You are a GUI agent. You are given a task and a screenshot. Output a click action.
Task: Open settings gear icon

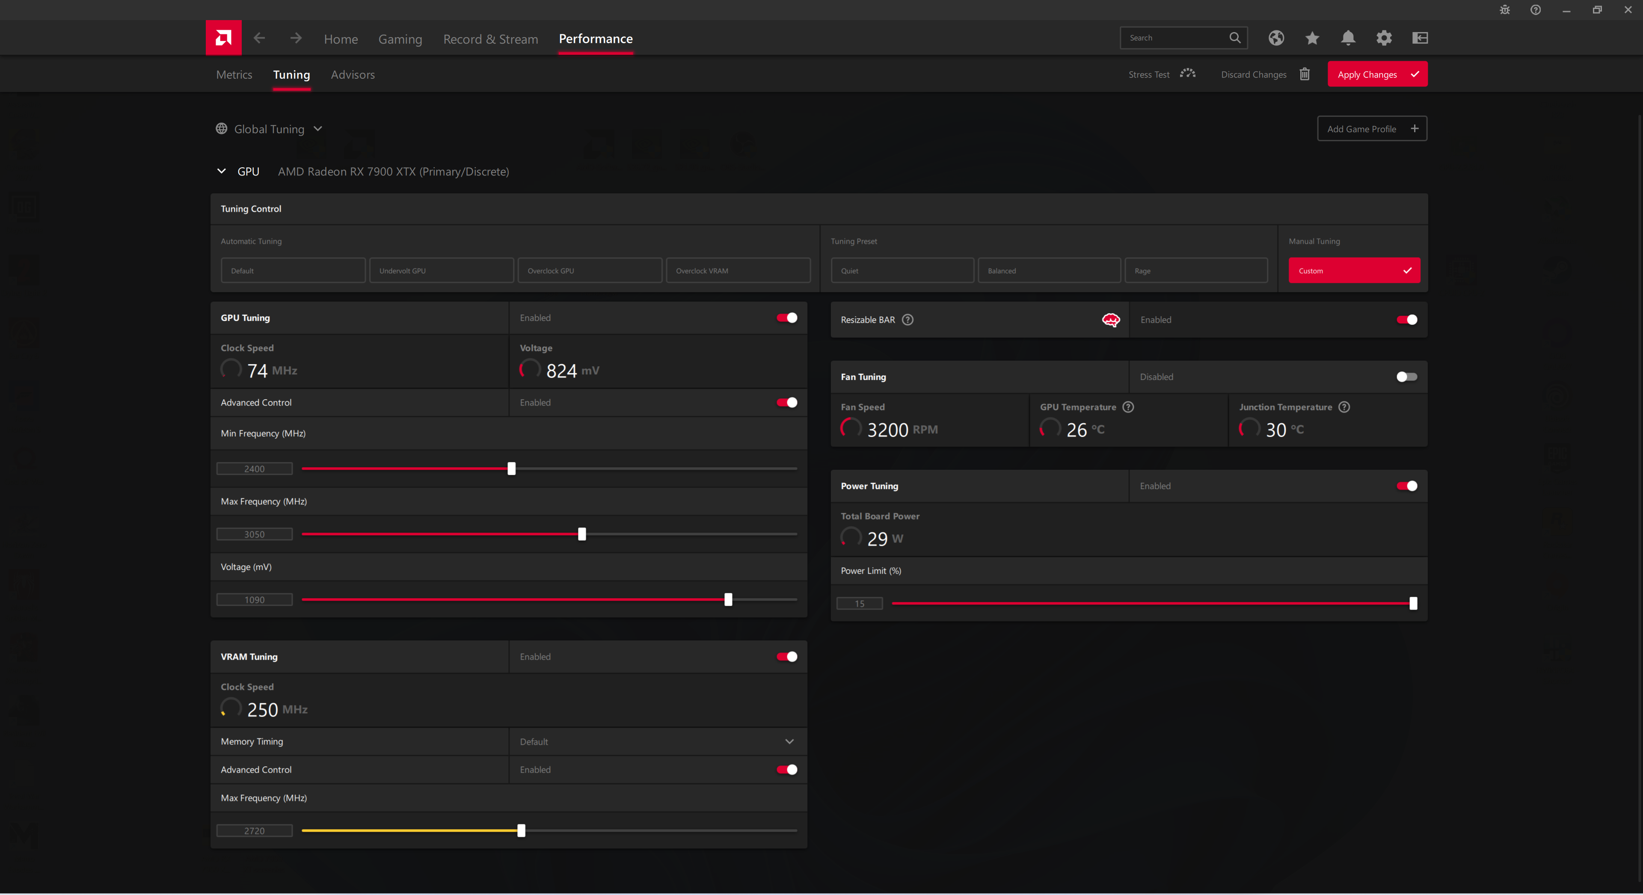click(x=1383, y=38)
